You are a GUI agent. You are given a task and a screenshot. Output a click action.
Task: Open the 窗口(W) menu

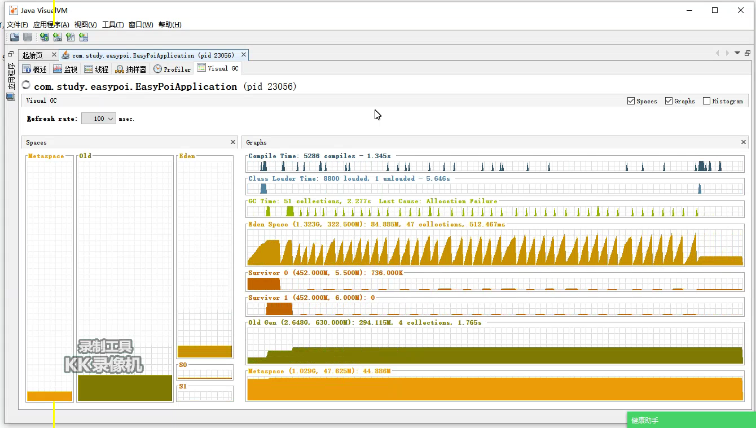point(140,25)
